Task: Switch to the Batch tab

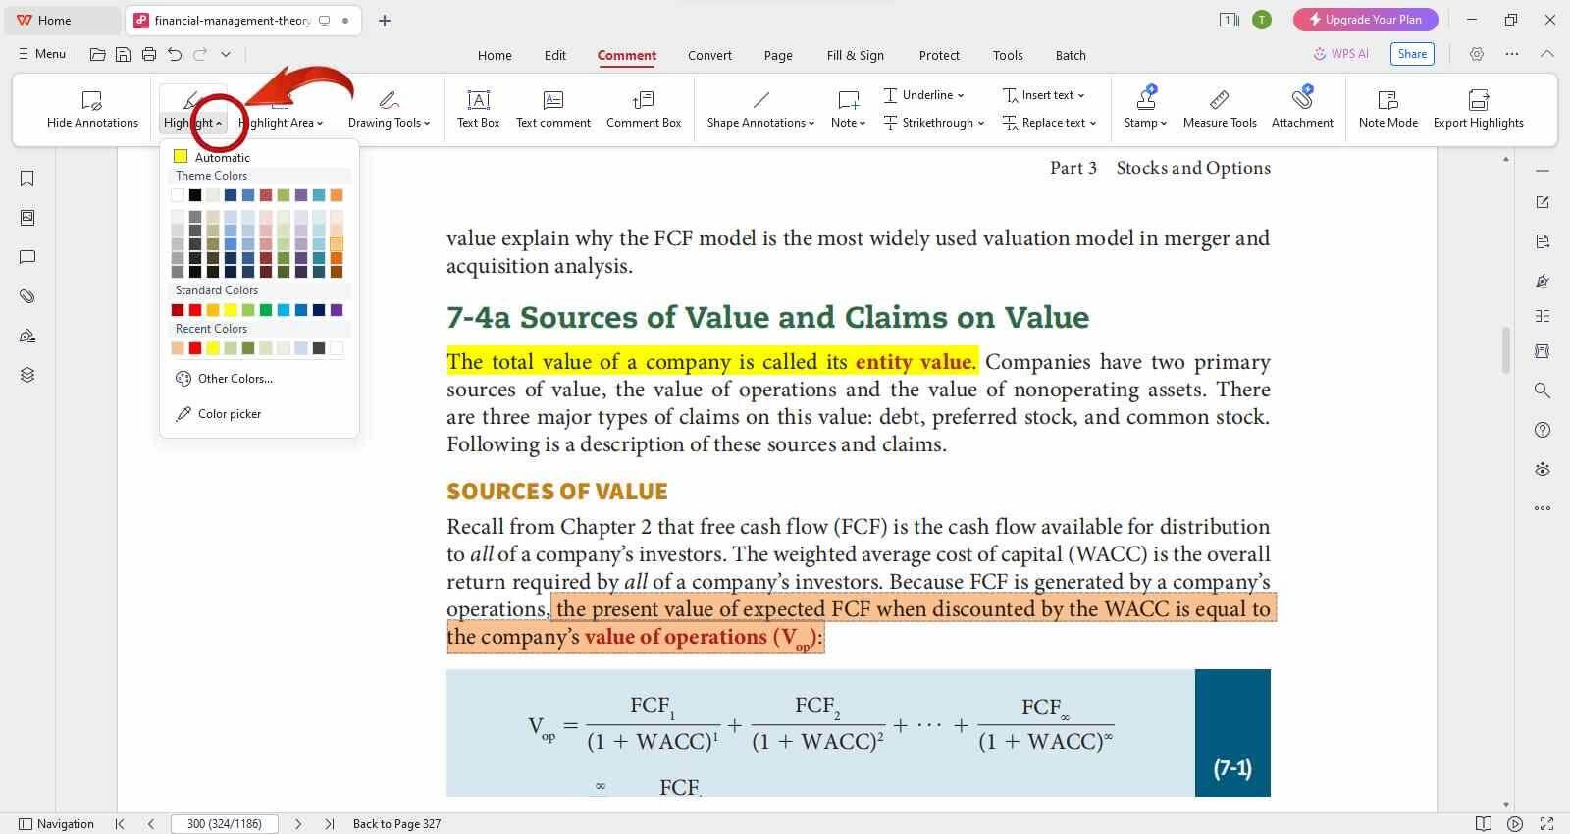Action: tap(1071, 55)
